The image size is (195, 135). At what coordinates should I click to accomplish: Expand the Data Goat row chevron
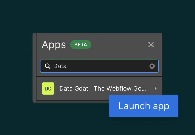coord(155,89)
